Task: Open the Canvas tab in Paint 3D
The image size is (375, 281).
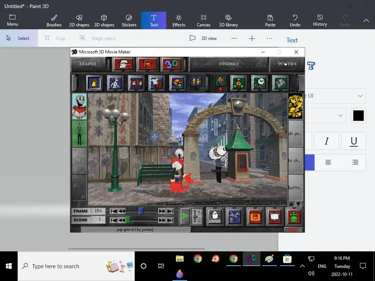Action: click(x=204, y=20)
